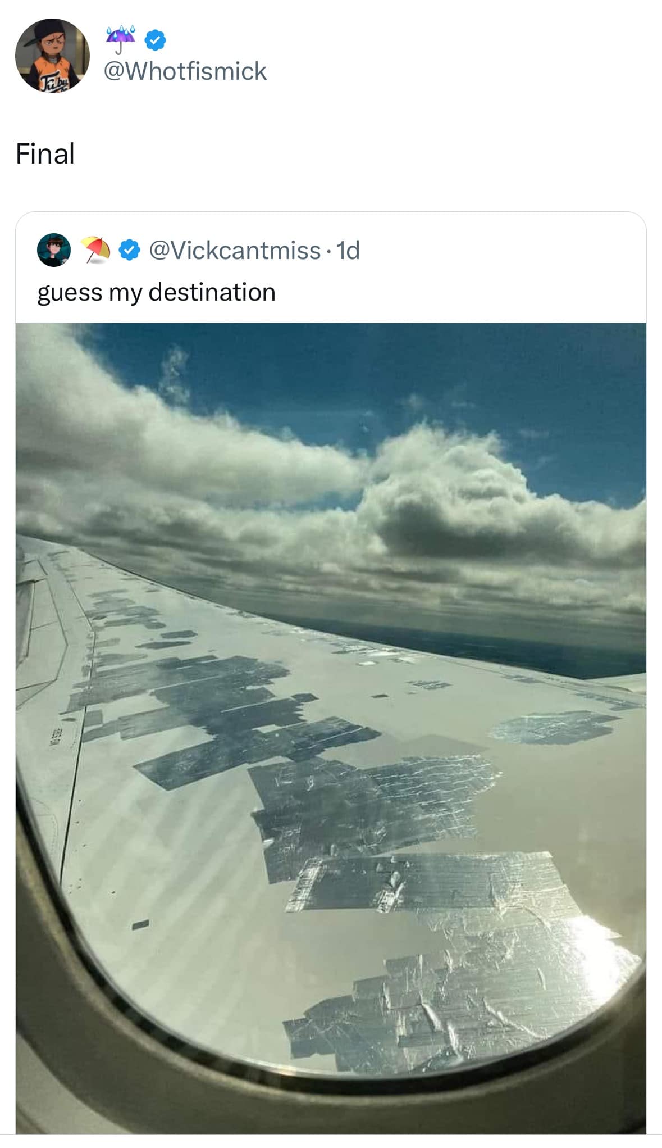Click the airplane window frame at bottom
Image resolution: width=662 pixels, height=1148 pixels.
(168, 1068)
